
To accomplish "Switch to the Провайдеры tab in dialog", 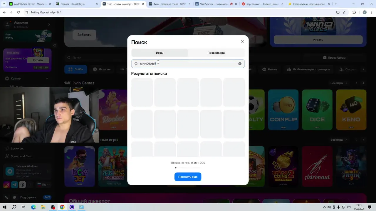I will tap(216, 53).
